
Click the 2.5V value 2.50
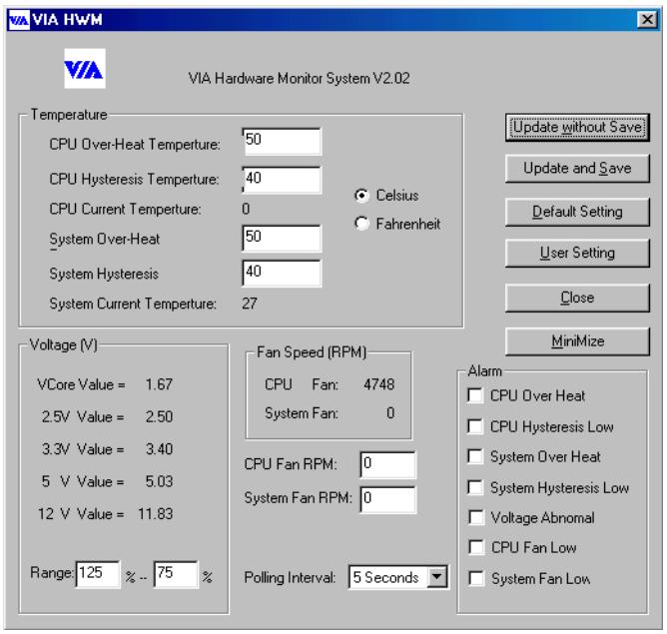click(159, 416)
